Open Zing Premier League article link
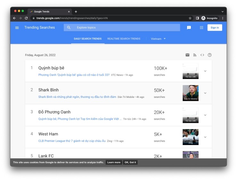 click(x=72, y=141)
